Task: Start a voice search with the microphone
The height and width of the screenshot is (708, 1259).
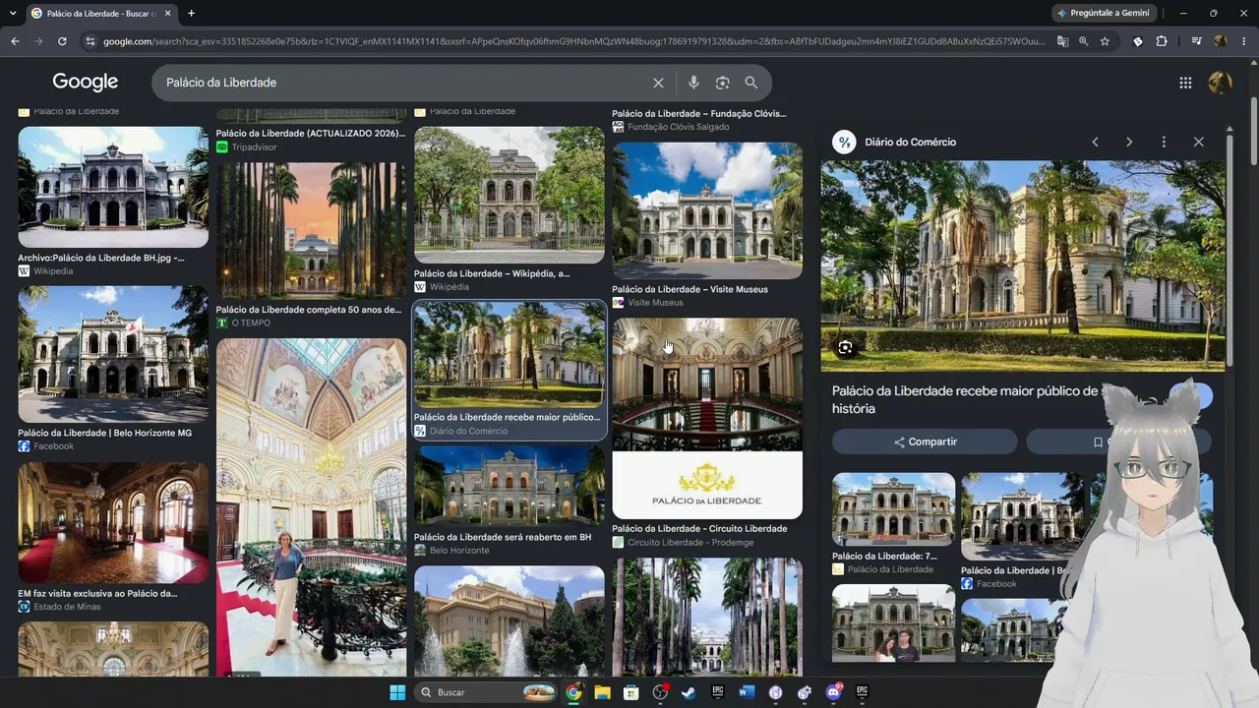Action: click(693, 83)
